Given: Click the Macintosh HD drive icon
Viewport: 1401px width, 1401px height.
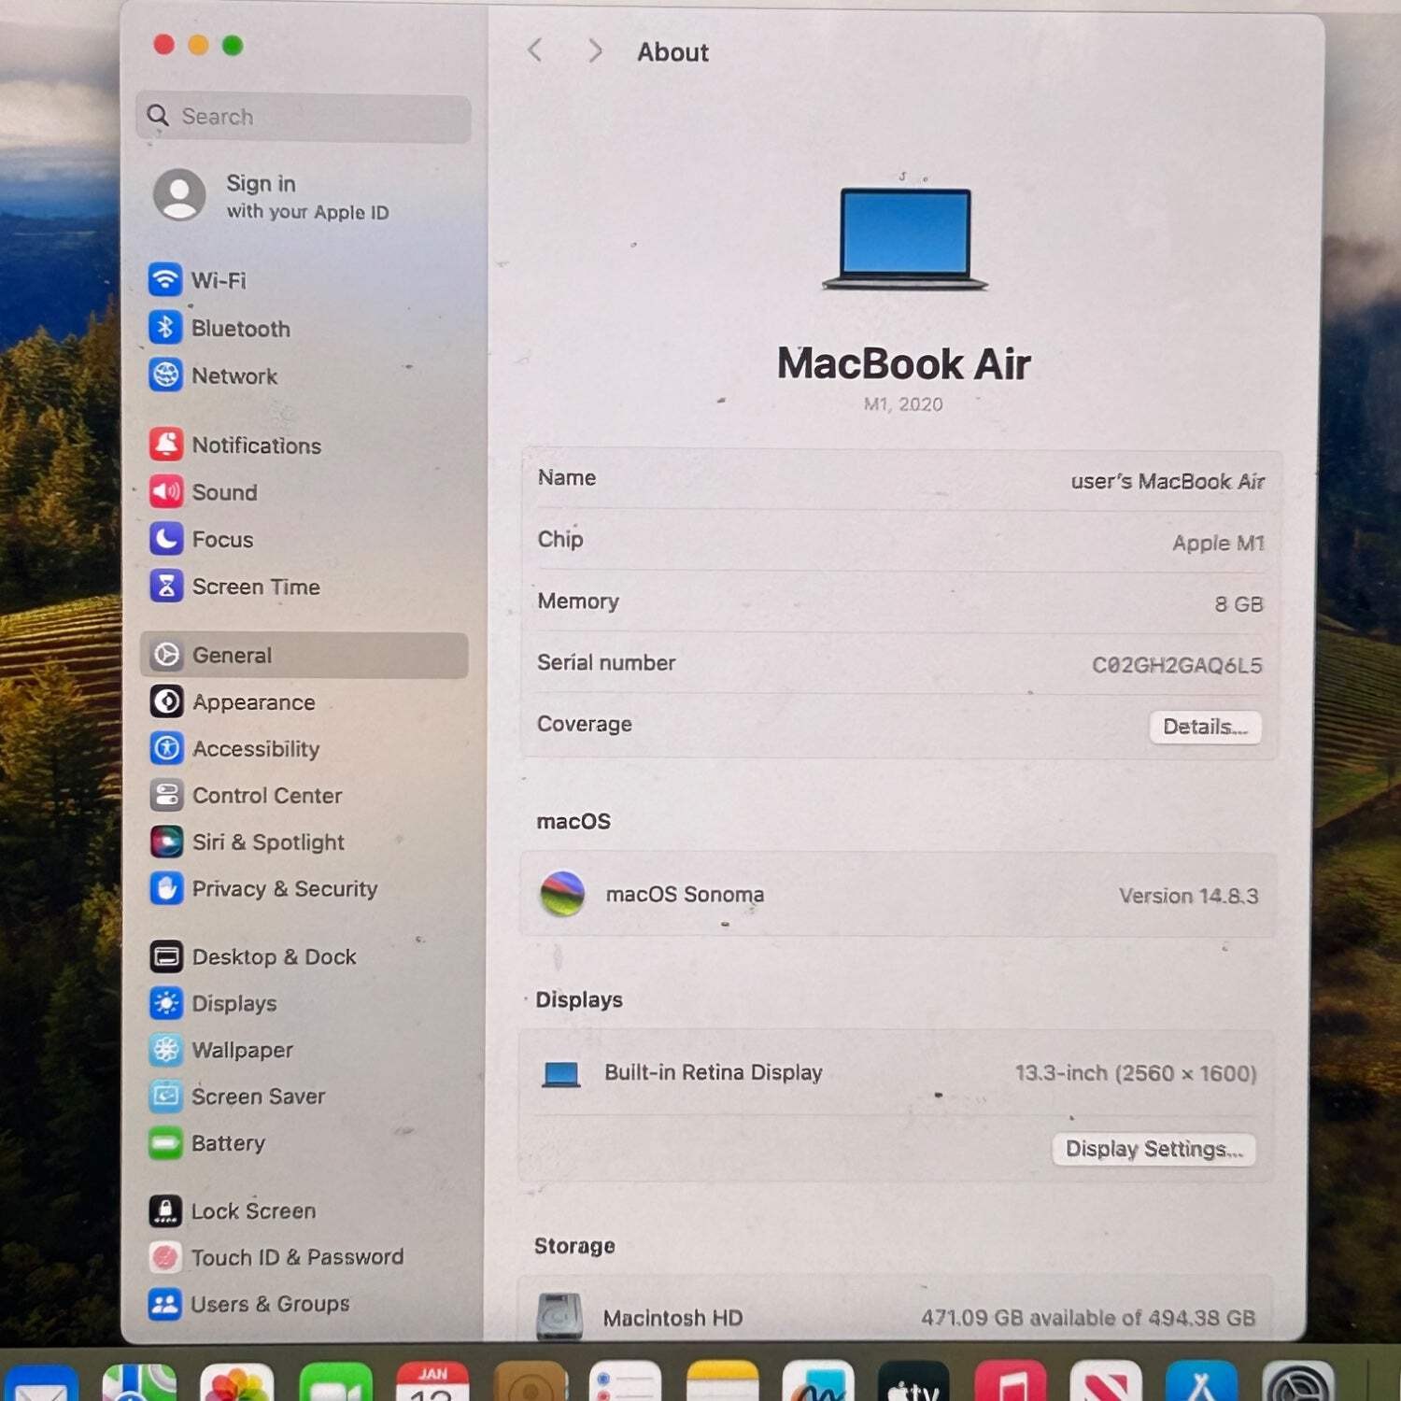Looking at the screenshot, I should click(x=559, y=1316).
